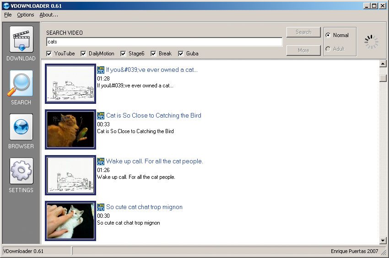Viewport: 389px width, 258px height.
Task: Open the File menu
Action: pos(8,15)
